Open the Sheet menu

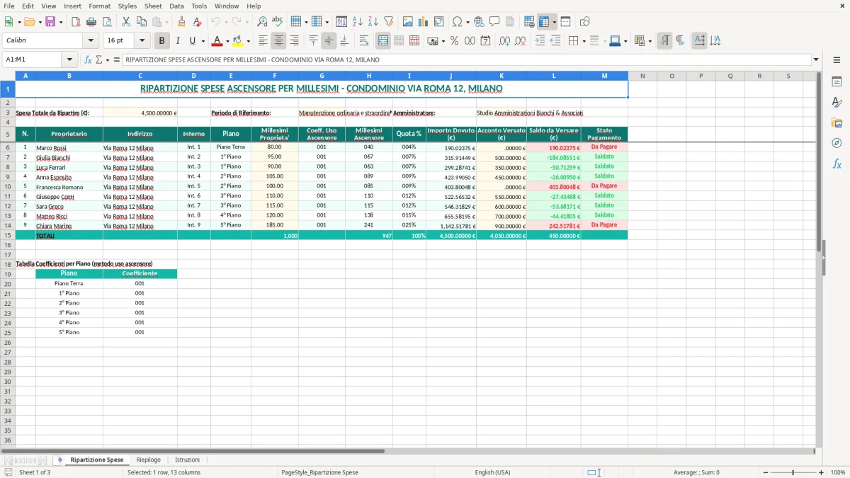(x=153, y=6)
